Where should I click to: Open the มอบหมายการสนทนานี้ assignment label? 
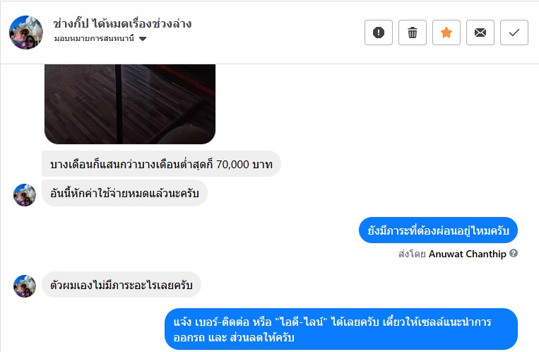(x=94, y=38)
